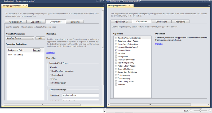Remove the Background Tasks declaration
Viewport: 212px width, 113px height.
coord(37,50)
